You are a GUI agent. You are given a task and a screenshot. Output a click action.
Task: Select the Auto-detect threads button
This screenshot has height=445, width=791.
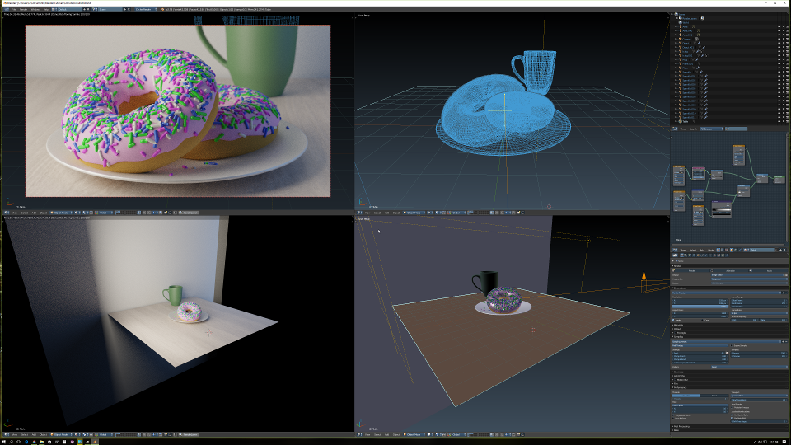pos(686,396)
